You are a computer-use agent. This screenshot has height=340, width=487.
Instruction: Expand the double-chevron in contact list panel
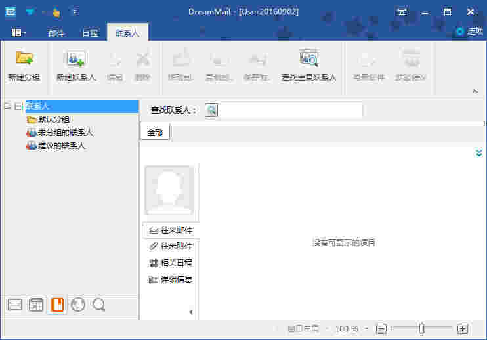tap(479, 153)
